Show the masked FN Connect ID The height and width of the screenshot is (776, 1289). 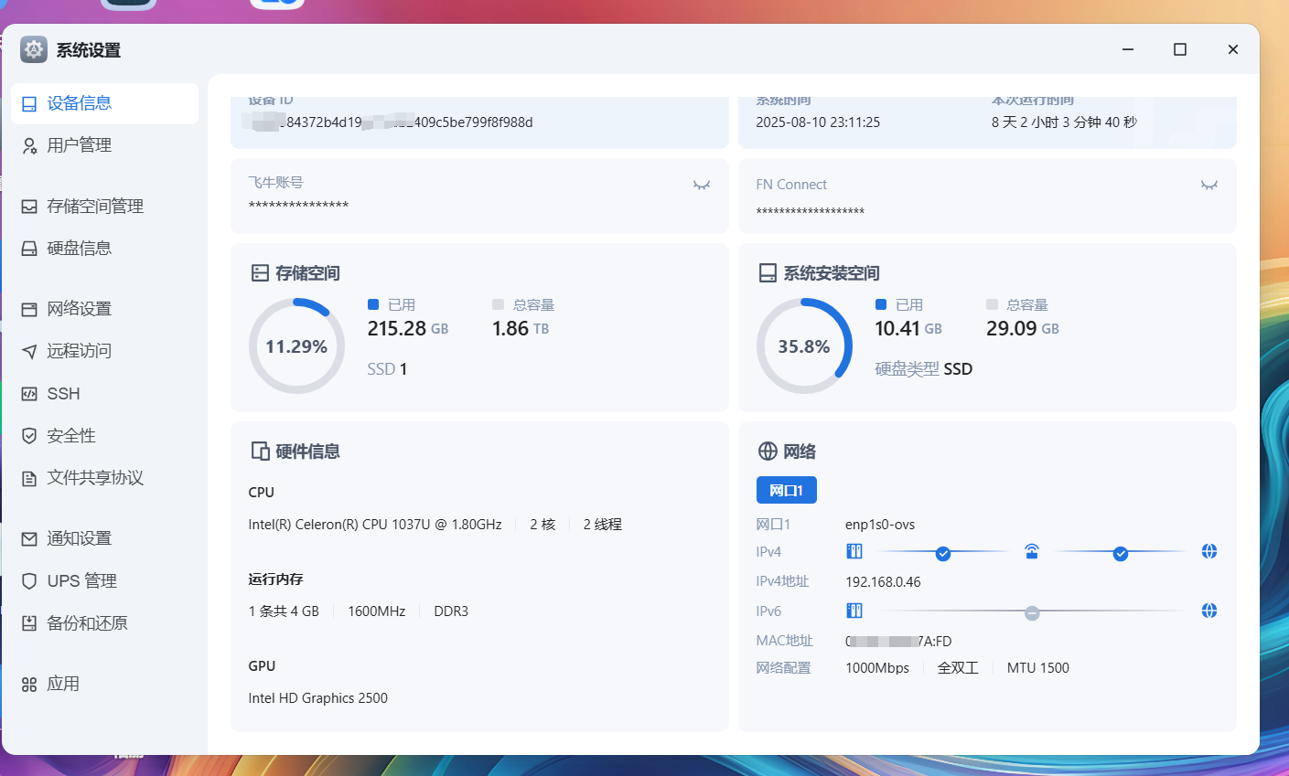coord(1208,186)
